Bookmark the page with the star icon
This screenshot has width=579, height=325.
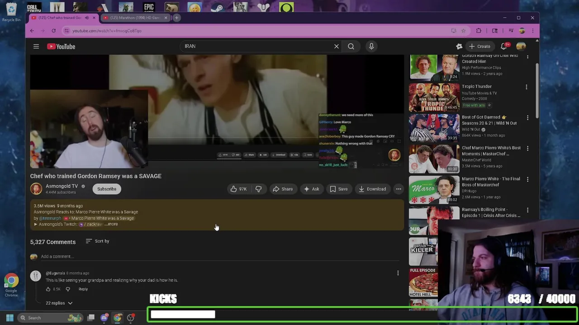pos(463,31)
